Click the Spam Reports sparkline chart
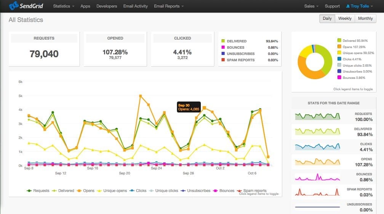 click(317, 192)
